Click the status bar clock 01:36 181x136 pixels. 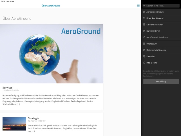coord(3,1)
